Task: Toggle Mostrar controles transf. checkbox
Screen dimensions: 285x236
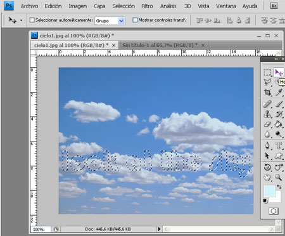Action: pyautogui.click(x=135, y=20)
